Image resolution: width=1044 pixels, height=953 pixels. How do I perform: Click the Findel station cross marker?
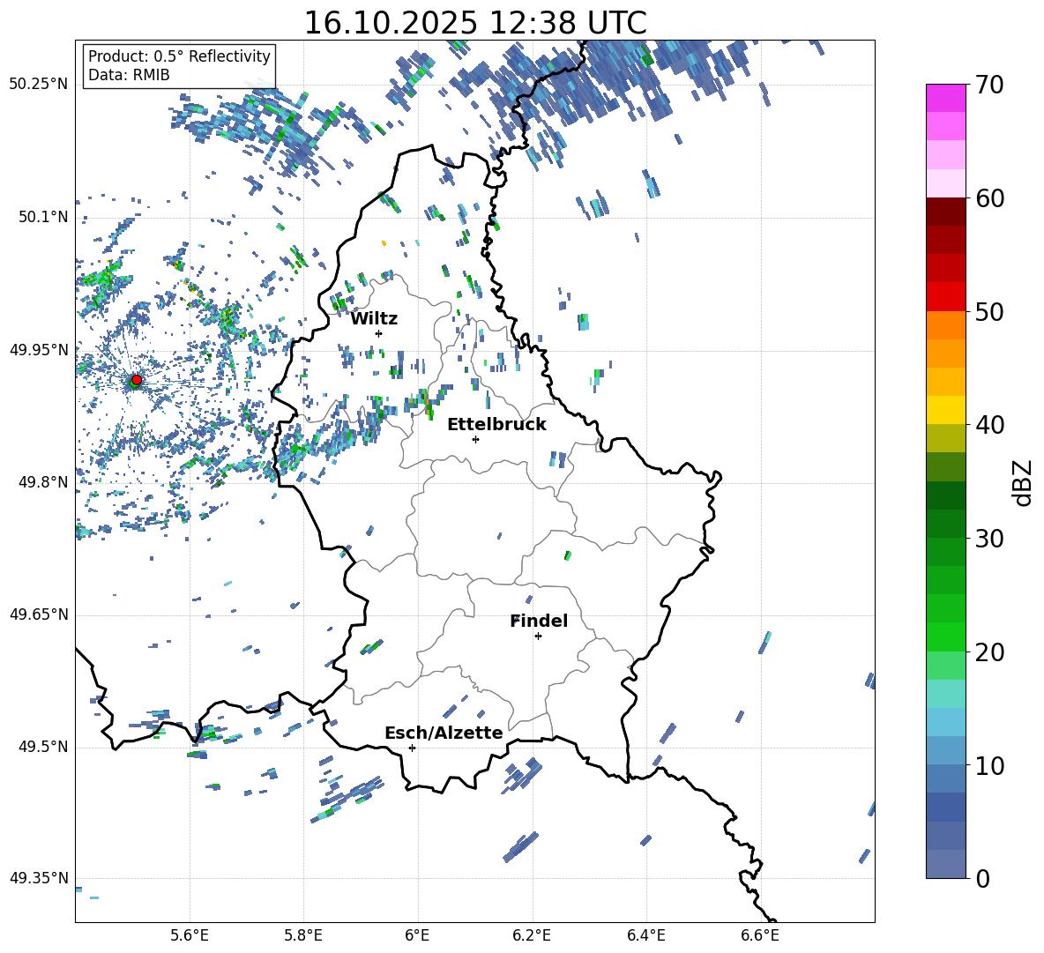coord(538,637)
